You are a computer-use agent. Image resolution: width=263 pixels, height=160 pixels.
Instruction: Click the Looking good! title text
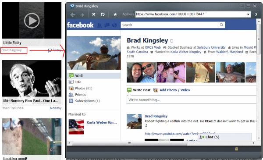click(x=15, y=159)
